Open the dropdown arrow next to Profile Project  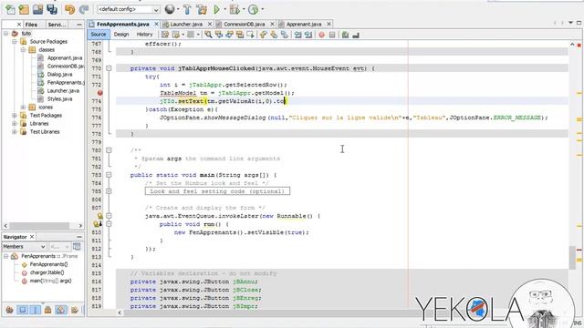coord(263,9)
